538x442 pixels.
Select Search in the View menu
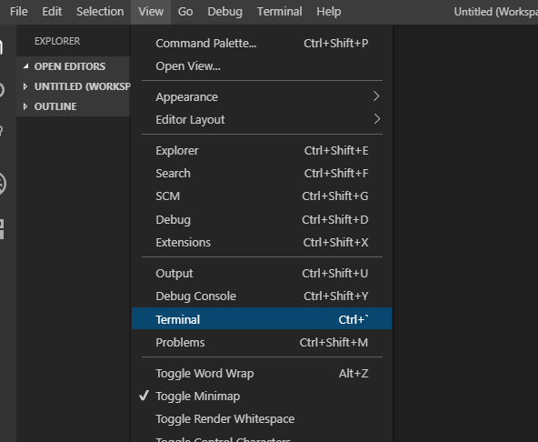(x=262, y=173)
